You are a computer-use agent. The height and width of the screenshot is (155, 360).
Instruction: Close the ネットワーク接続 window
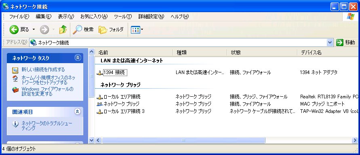(353, 6)
